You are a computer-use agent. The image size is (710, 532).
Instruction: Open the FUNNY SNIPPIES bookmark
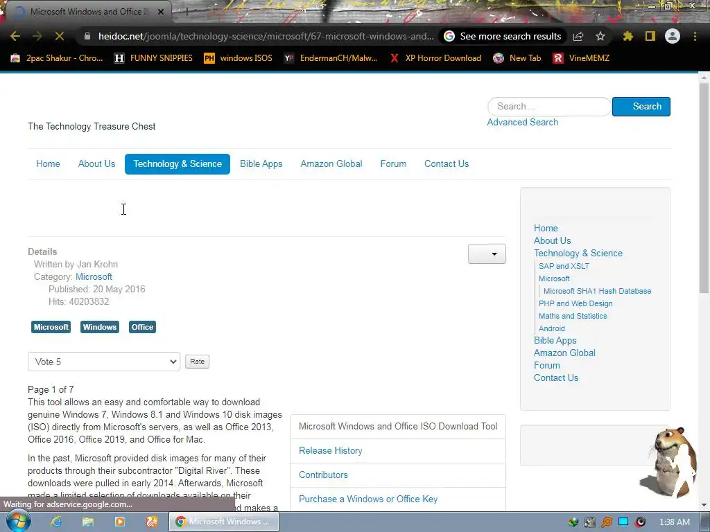click(153, 58)
